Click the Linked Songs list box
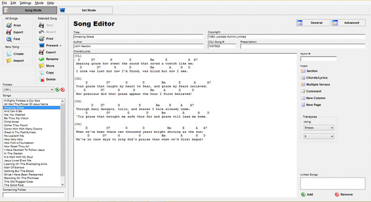 point(333,183)
